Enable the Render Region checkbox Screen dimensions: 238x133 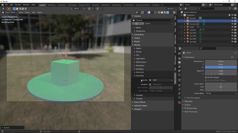tap(206, 77)
